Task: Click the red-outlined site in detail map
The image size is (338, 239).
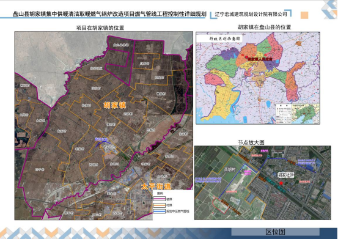Action: point(221,205)
